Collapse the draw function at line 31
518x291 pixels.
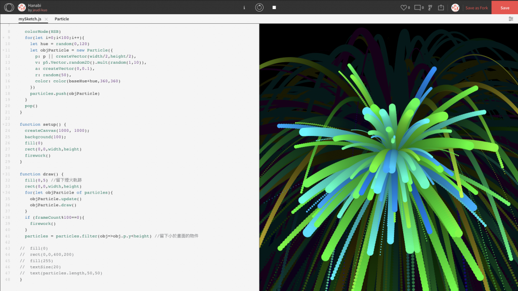4,174
